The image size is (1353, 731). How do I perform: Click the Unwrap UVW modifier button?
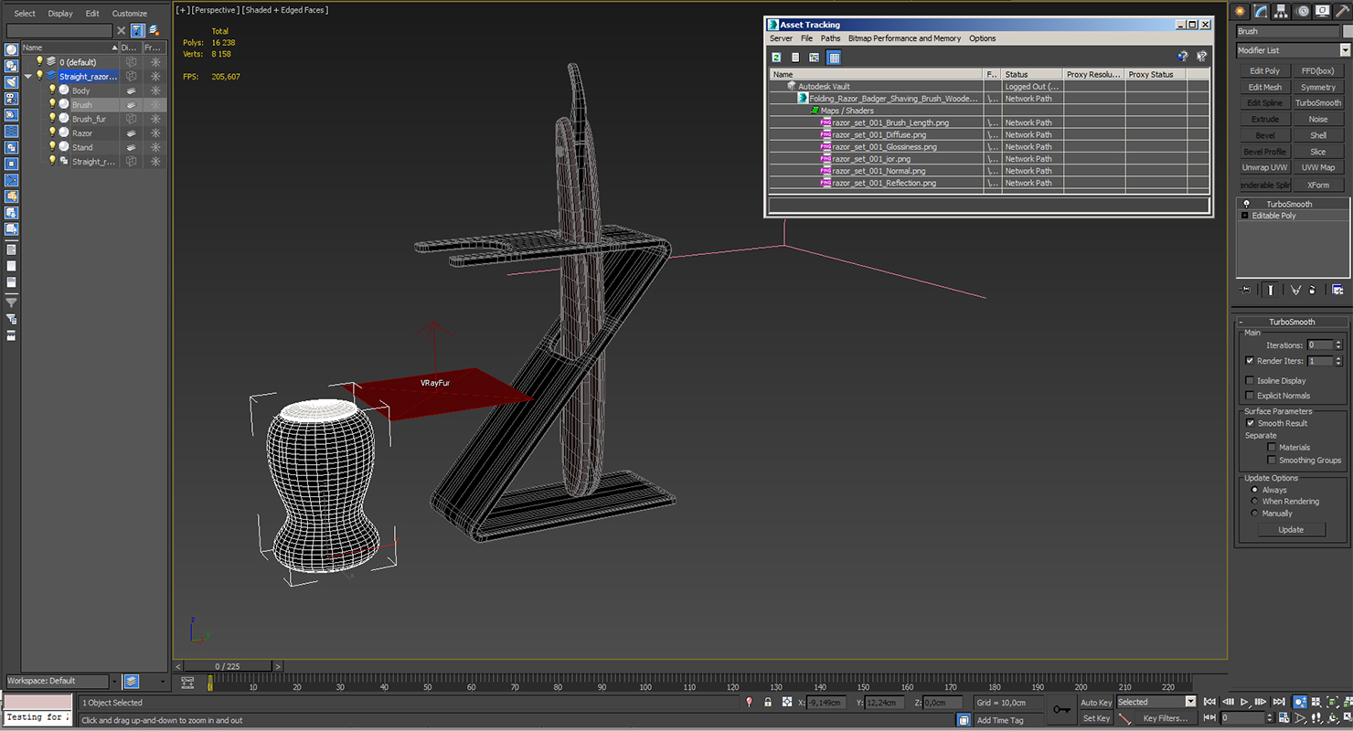(1265, 167)
